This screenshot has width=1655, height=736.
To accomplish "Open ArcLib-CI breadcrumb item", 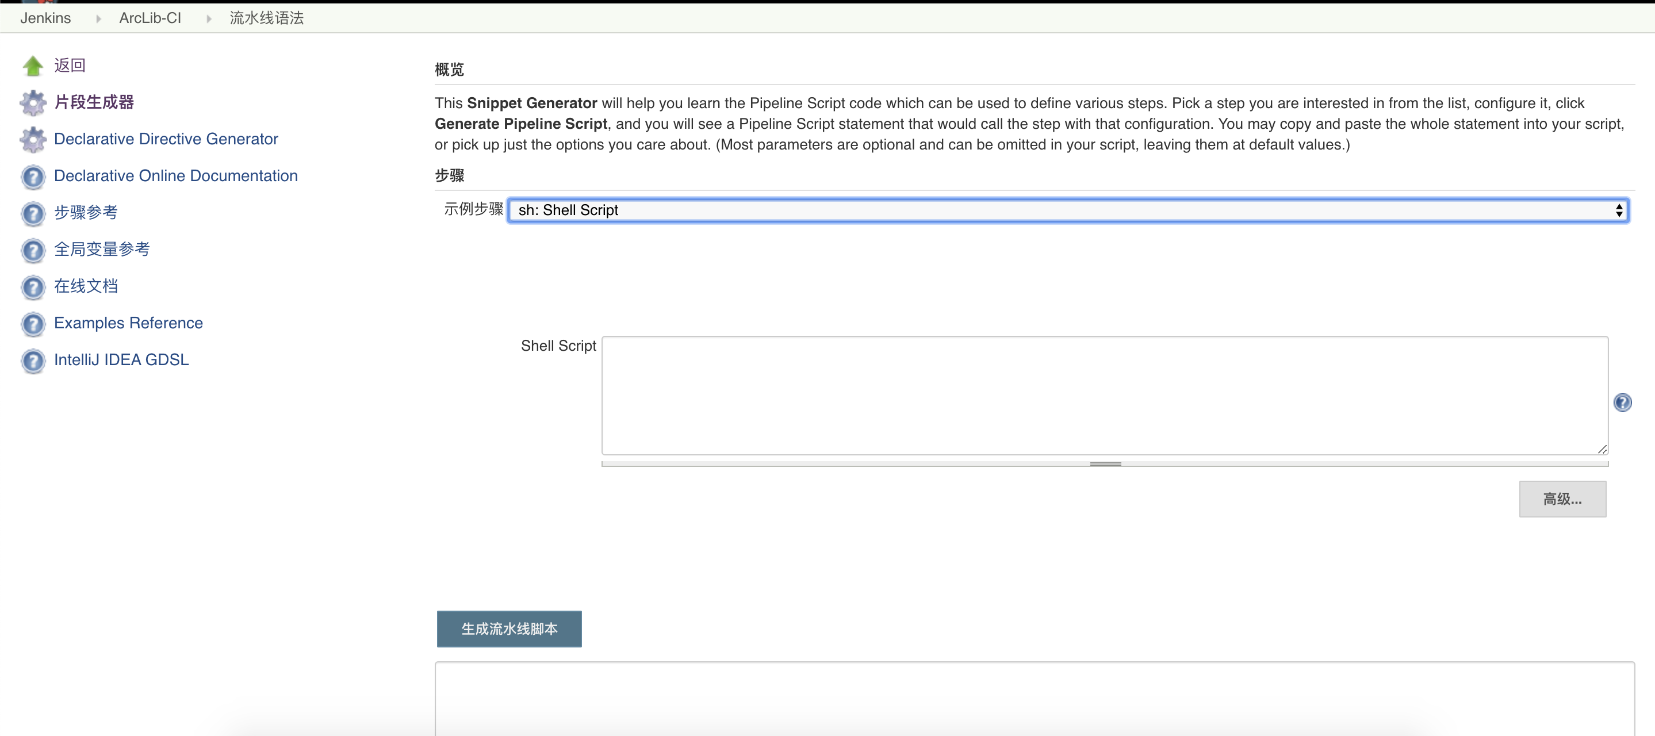I will 150,18.
